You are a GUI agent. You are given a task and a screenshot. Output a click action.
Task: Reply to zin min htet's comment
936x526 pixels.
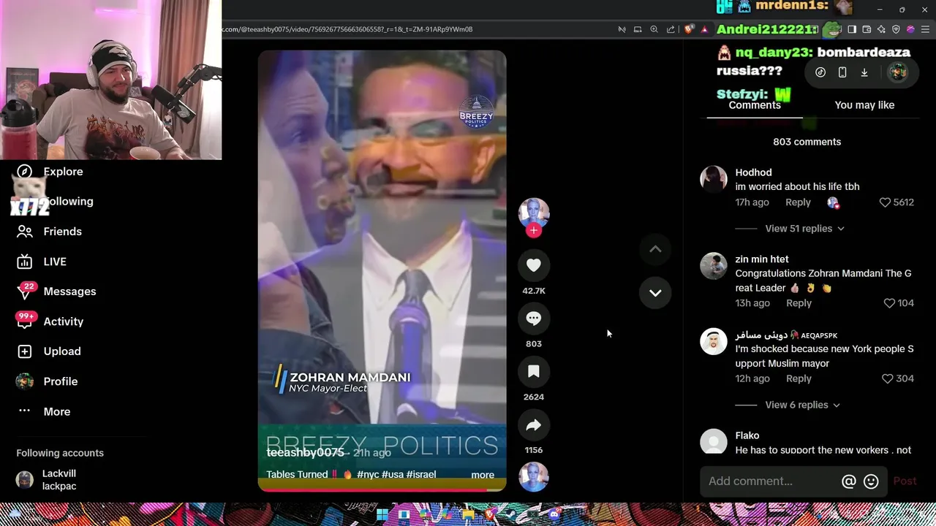[x=799, y=303]
